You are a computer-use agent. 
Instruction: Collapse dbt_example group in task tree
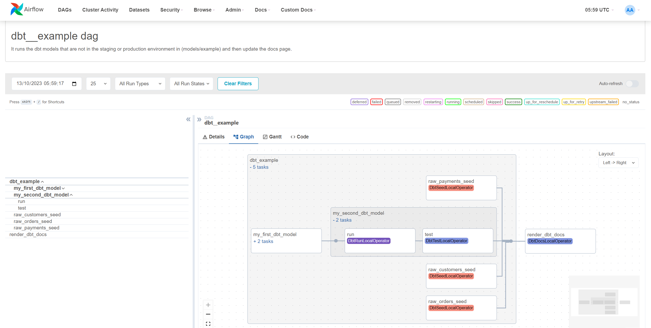pyautogui.click(x=26, y=181)
